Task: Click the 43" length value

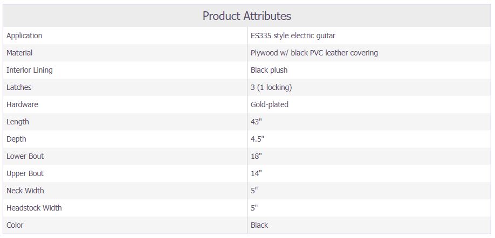Action: (x=256, y=122)
